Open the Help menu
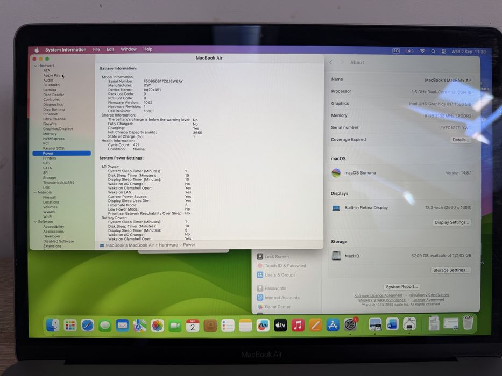Image resolution: width=502 pixels, height=376 pixels. [147, 49]
